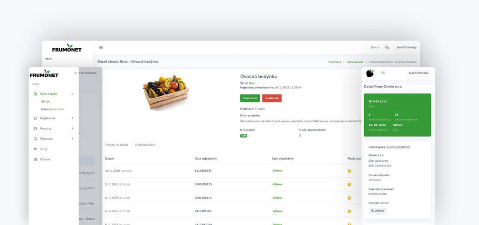Image resolution: width=479 pixels, height=225 pixels.
Task: Collapse the Výpis skladů submenu chevron
Action: [x=72, y=94]
